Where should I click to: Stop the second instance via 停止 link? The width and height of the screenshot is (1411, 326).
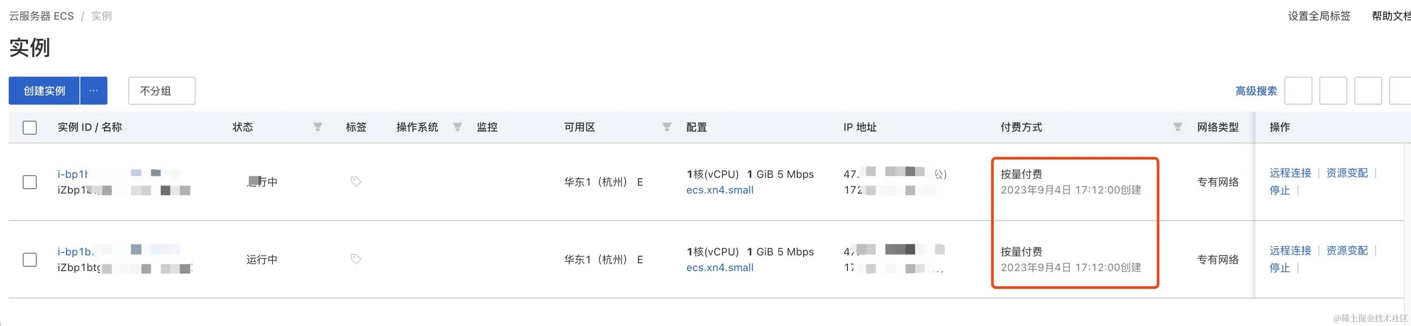pyautogui.click(x=1280, y=267)
